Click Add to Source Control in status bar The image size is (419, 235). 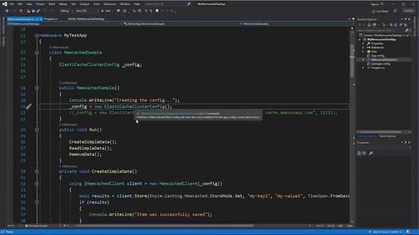pyautogui.click(x=386, y=232)
